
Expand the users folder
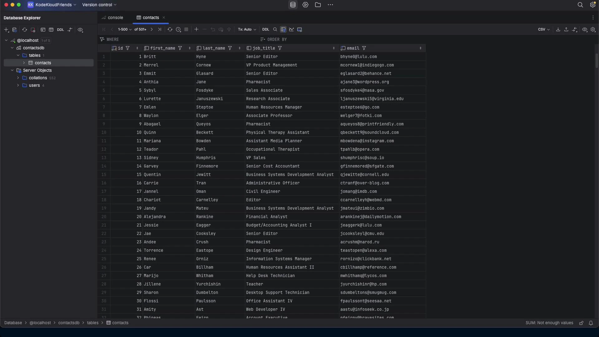[18, 85]
